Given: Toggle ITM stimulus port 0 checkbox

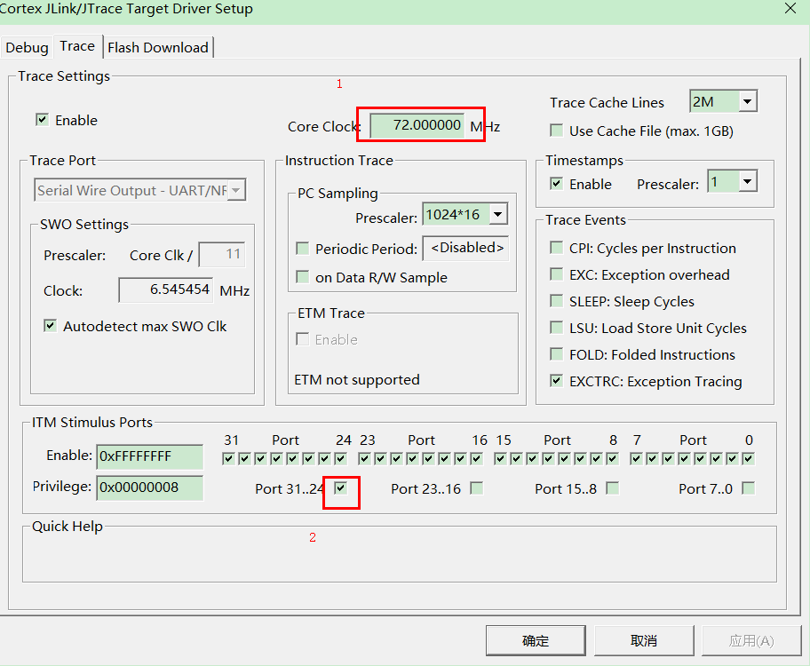Looking at the screenshot, I should click(x=748, y=458).
